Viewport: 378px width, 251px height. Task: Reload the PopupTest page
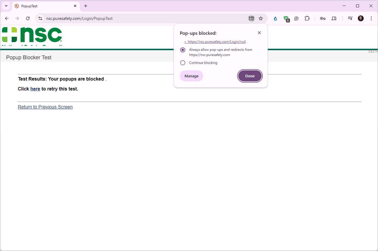pyautogui.click(x=28, y=18)
